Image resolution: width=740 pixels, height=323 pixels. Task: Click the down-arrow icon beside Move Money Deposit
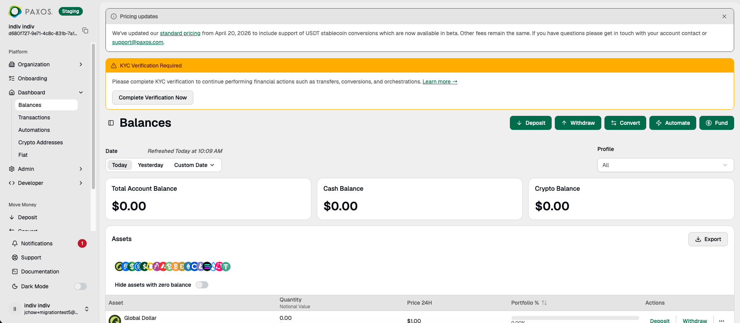(12, 217)
